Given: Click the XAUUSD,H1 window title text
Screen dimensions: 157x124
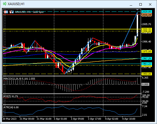Looking at the screenshot, I should click(x=16, y=4).
